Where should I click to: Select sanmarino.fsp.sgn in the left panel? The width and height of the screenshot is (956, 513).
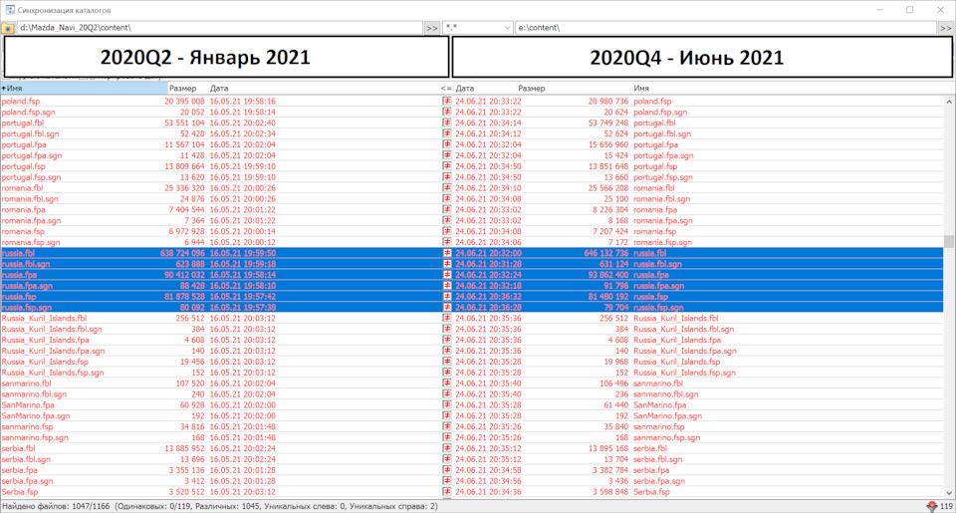point(35,438)
